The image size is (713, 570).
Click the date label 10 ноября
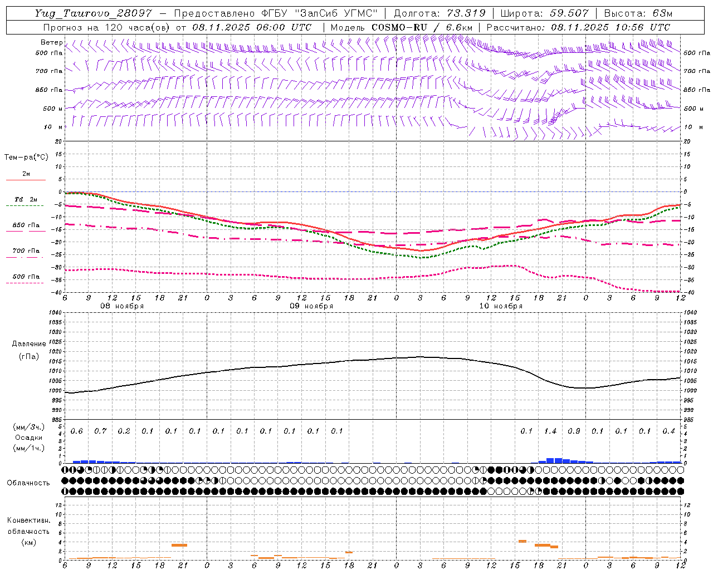click(501, 306)
